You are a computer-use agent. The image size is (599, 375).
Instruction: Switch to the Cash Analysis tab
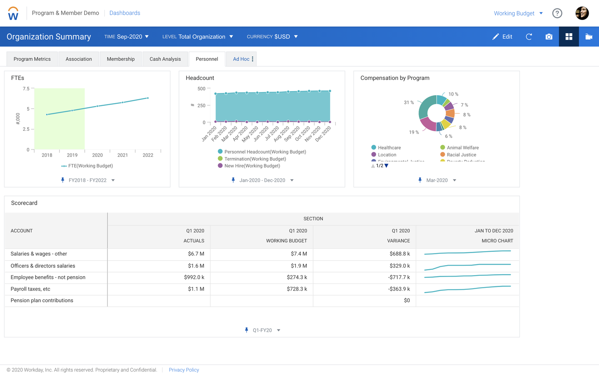165,59
